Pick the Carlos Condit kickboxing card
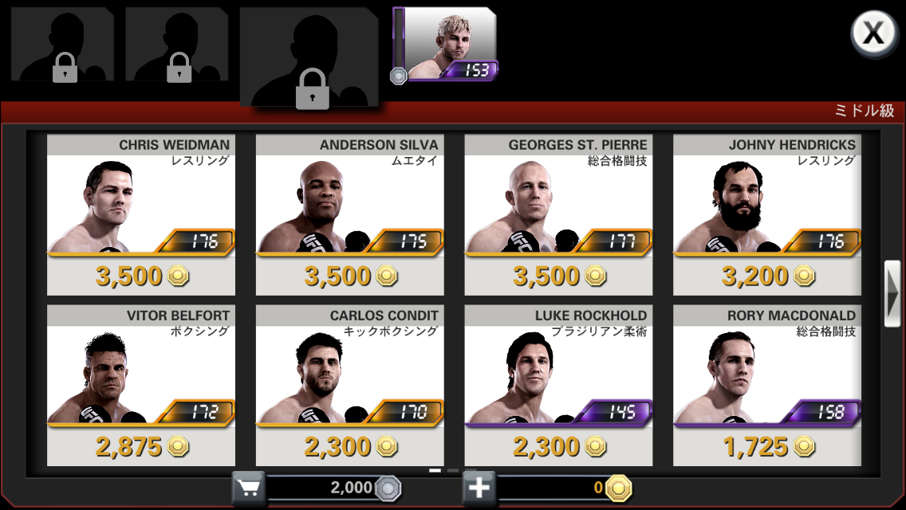This screenshot has width=906, height=510. coord(349,385)
